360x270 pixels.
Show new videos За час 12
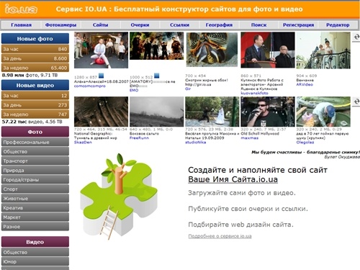pyautogui.click(x=35, y=96)
